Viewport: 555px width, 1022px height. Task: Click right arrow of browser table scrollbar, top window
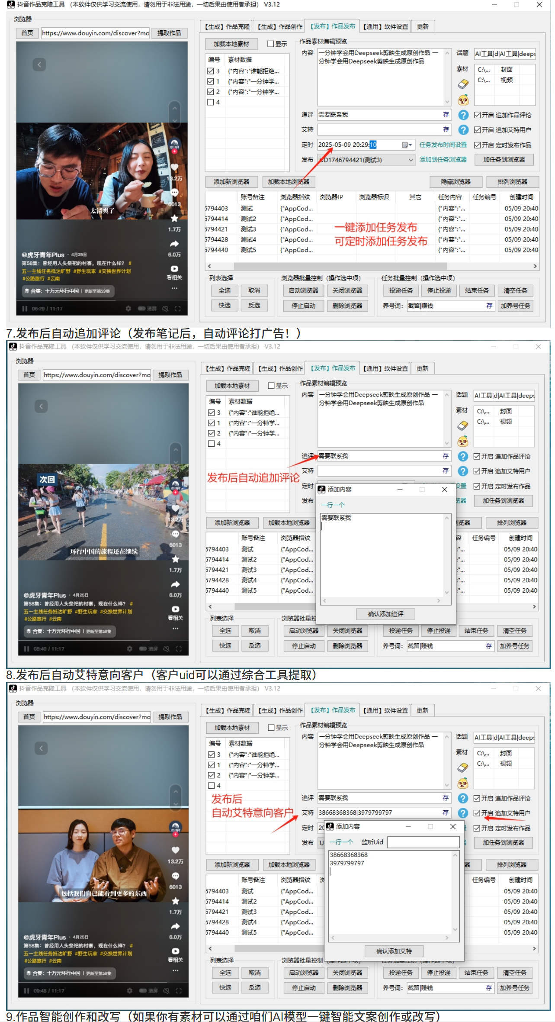(535, 266)
